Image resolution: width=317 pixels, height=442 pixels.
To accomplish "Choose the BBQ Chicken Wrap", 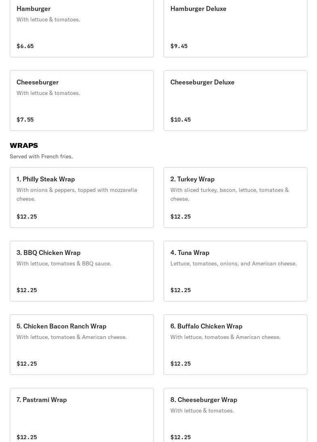I will (82, 271).
